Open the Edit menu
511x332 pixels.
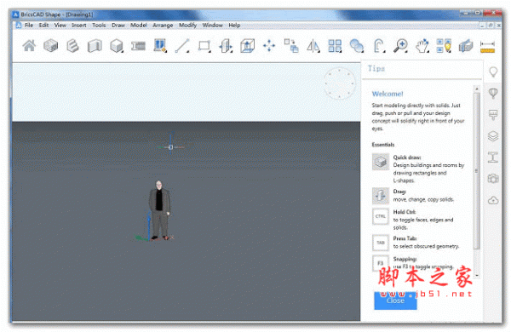[43, 25]
